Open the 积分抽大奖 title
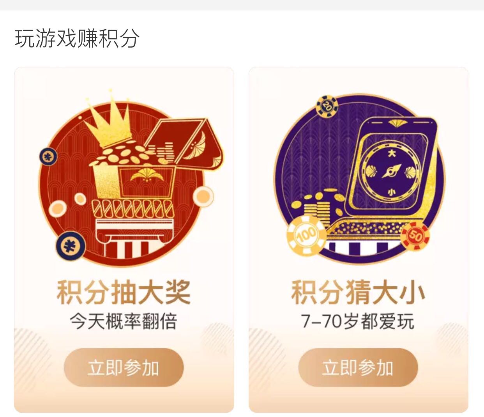This screenshot has width=484, height=417. click(124, 292)
